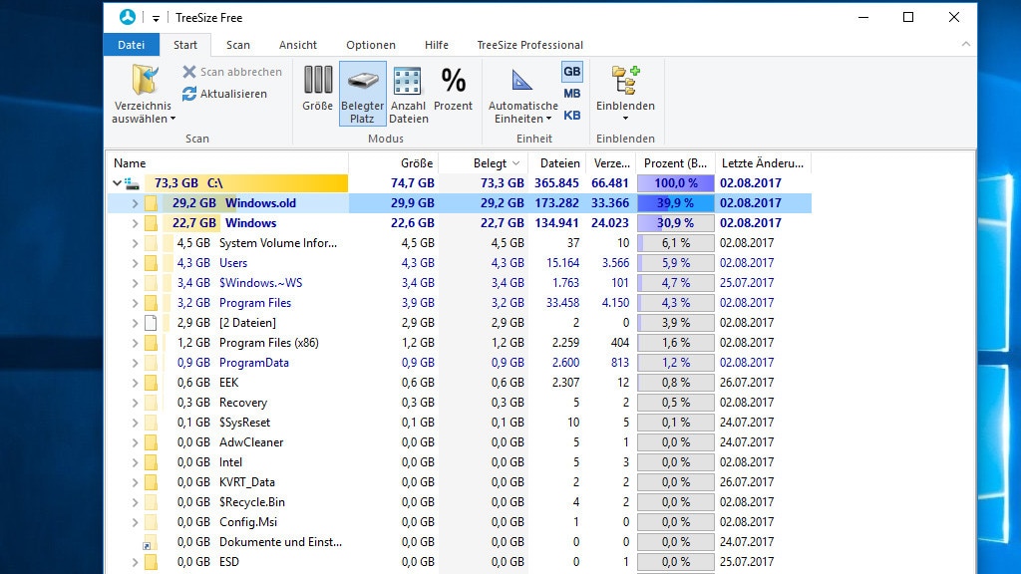Select the $Recycle.Bin row
The height and width of the screenshot is (574, 1021).
[460, 502]
